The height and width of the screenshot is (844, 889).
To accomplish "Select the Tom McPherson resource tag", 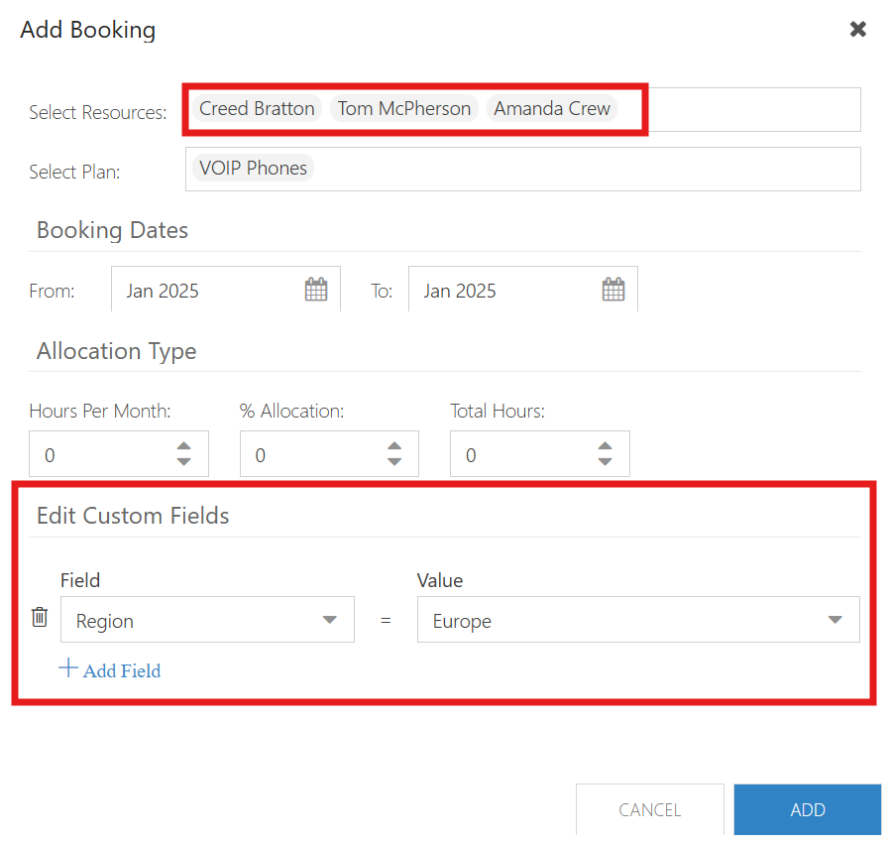I will [x=404, y=108].
